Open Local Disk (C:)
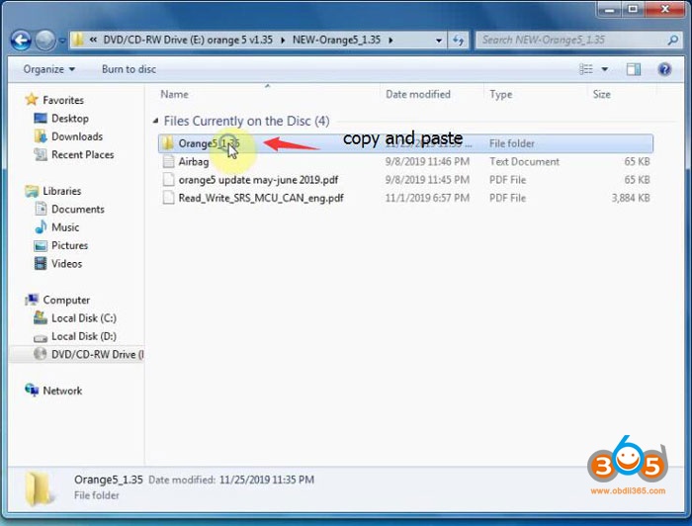Viewport: 692px width, 526px height. 84,318
